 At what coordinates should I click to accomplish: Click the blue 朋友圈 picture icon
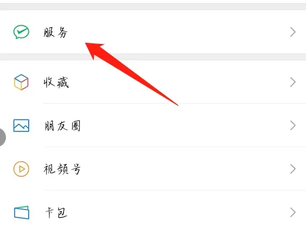tap(21, 125)
